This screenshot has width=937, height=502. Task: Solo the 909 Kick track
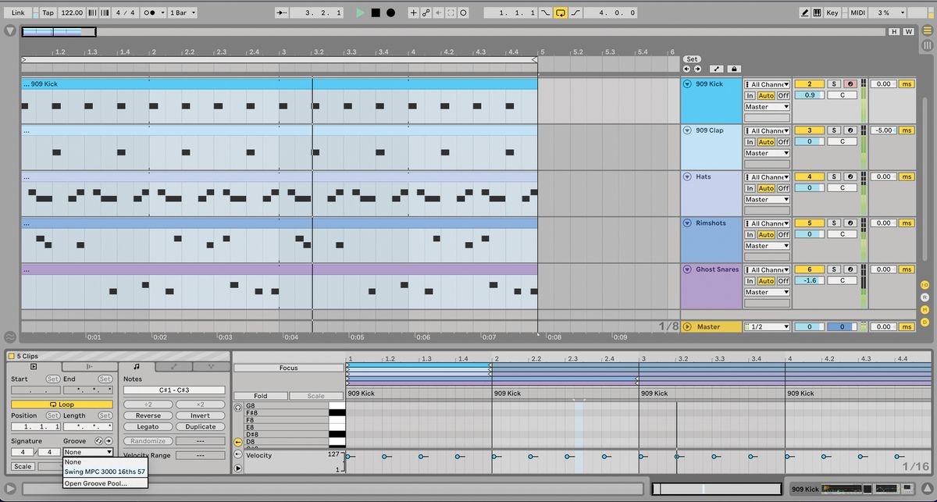pyautogui.click(x=834, y=84)
